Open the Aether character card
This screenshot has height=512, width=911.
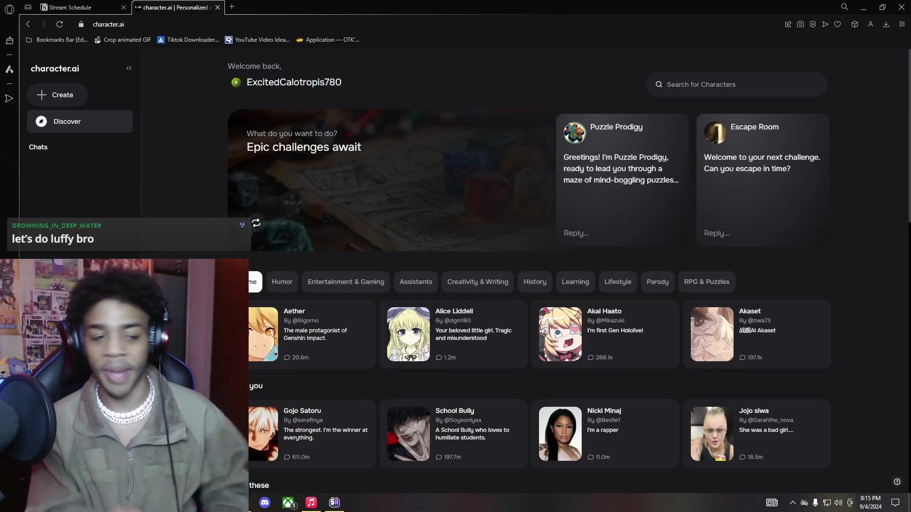coord(312,334)
